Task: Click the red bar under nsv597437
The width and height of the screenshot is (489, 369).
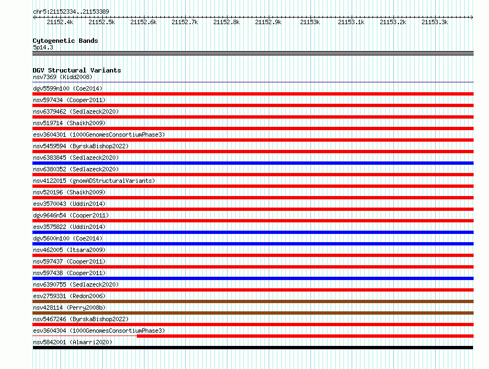Action: (253, 267)
